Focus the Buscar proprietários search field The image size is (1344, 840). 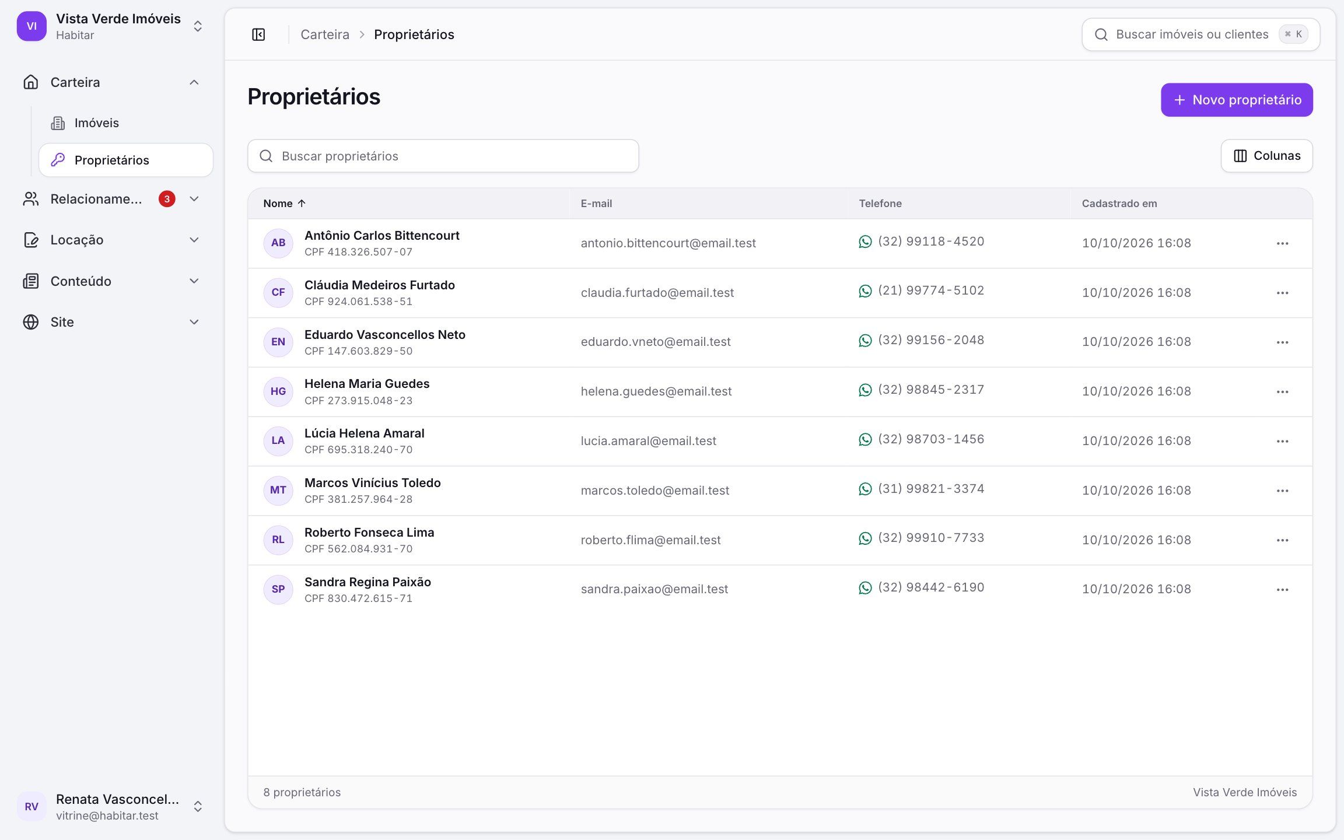coord(443,156)
